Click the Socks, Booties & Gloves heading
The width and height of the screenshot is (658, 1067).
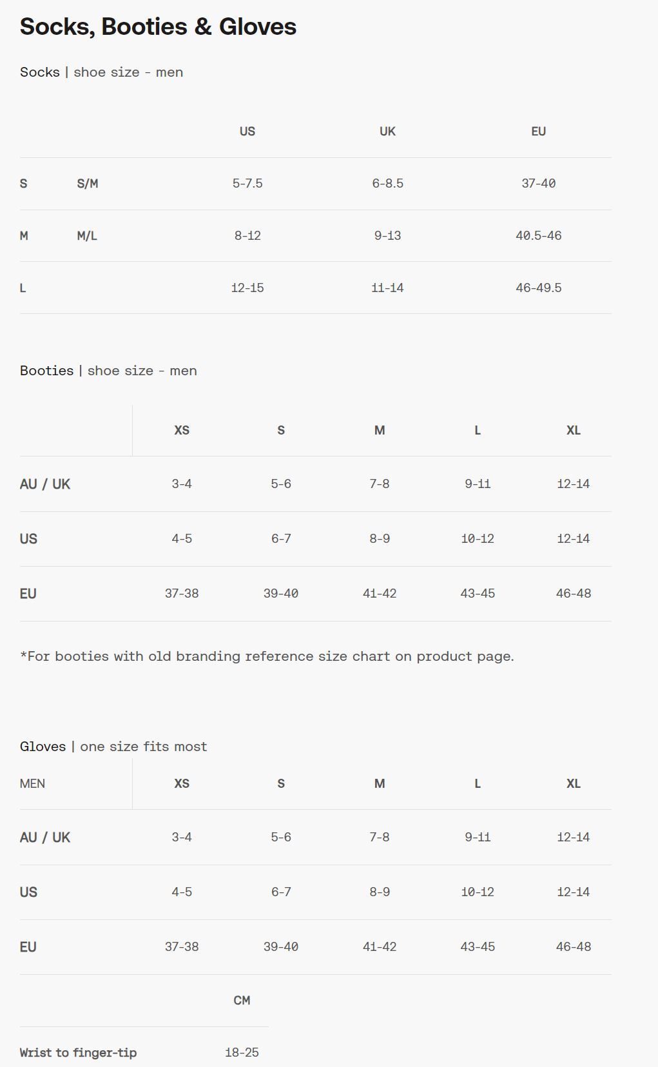pos(158,27)
